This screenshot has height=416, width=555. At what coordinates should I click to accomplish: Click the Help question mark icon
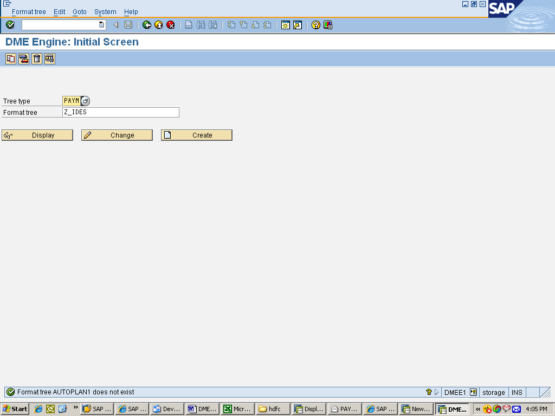click(316, 24)
